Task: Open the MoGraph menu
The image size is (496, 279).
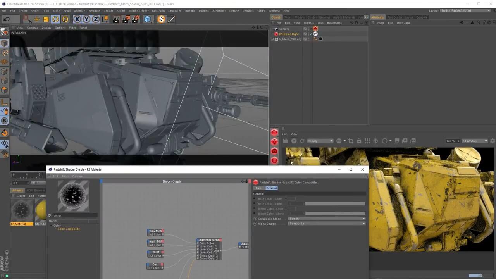Action: (158, 11)
